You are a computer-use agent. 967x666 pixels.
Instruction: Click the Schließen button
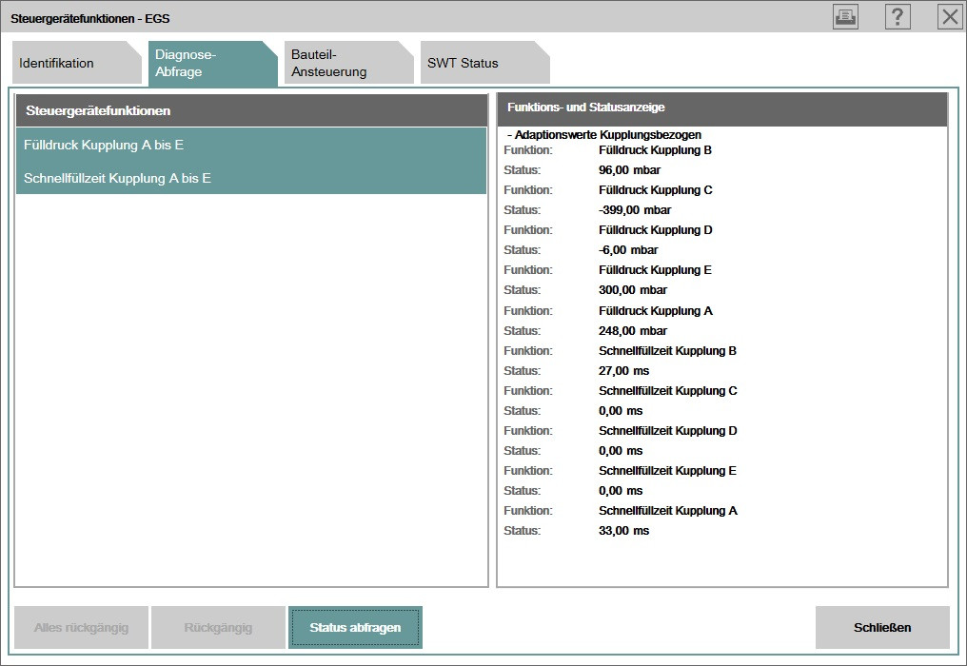(882, 627)
